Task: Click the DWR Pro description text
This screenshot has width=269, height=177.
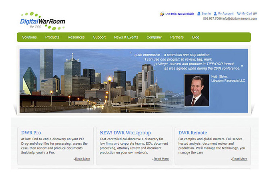Action: pyautogui.click(x=54, y=146)
